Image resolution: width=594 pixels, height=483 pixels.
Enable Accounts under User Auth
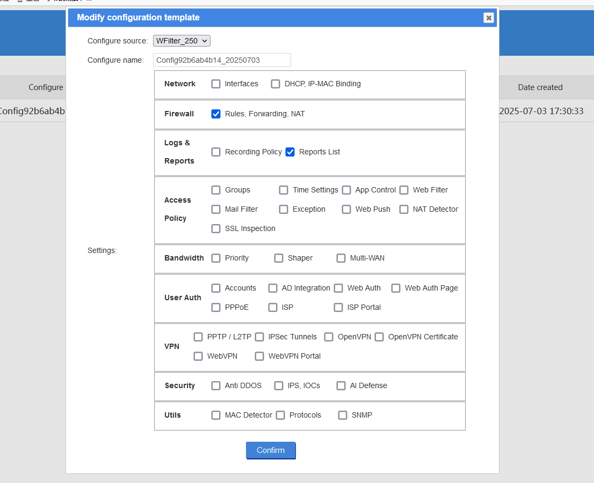pyautogui.click(x=216, y=288)
